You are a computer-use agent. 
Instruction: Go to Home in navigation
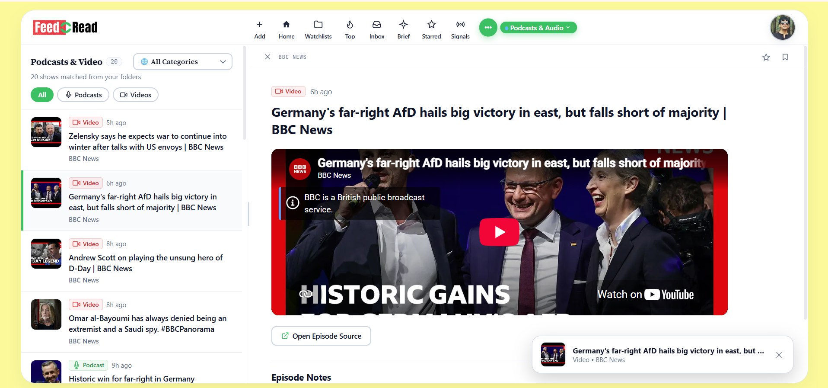tap(286, 29)
